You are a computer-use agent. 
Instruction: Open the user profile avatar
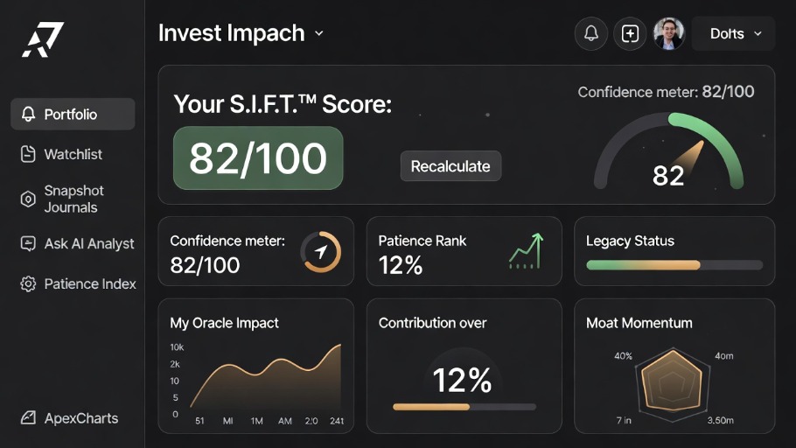tap(668, 34)
